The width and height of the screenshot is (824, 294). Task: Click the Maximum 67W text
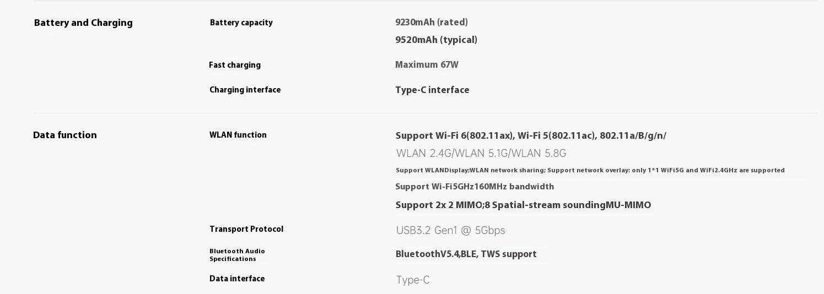[x=427, y=65]
